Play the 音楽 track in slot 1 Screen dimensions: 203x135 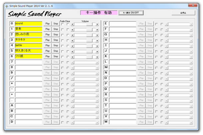tap(48, 29)
